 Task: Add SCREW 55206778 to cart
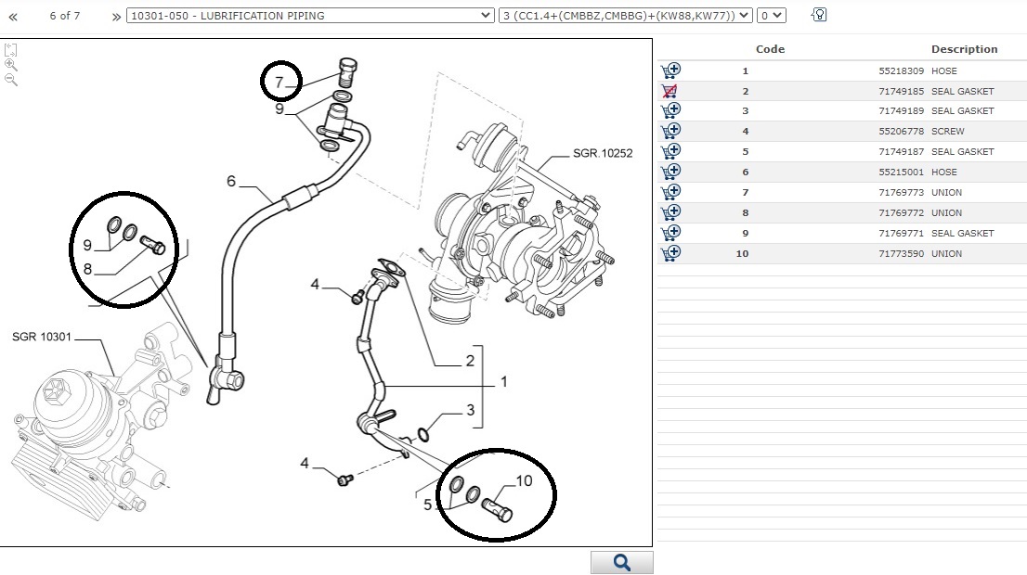coord(670,131)
